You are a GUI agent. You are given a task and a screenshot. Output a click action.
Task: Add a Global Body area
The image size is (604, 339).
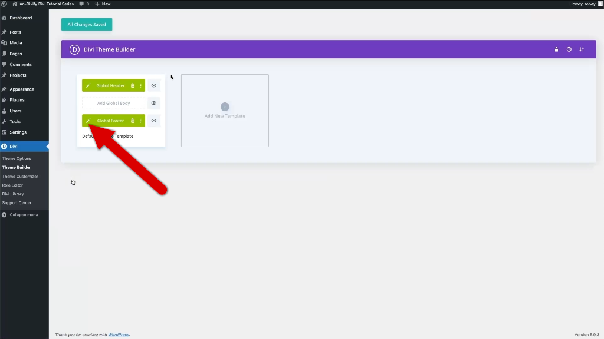point(113,103)
